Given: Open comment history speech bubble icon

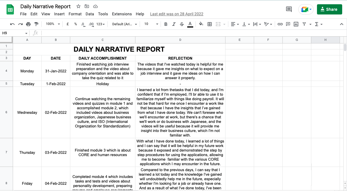Looking at the screenshot, I should tap(289, 9).
